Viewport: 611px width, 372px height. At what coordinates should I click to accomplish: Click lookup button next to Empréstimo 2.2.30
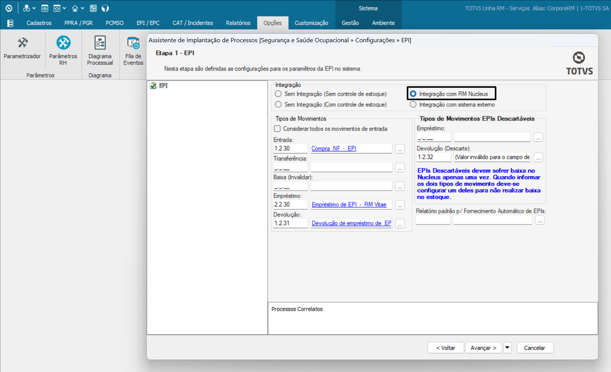400,205
